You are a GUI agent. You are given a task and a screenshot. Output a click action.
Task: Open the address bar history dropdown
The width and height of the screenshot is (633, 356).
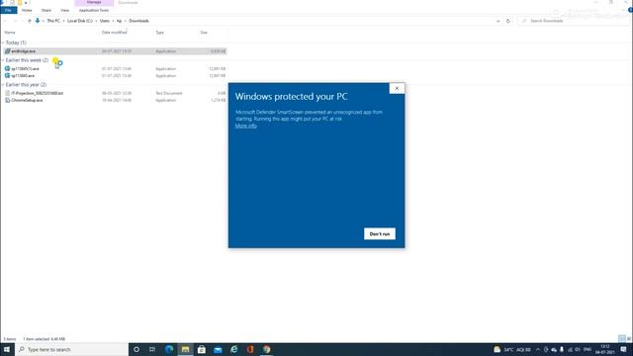(x=497, y=21)
